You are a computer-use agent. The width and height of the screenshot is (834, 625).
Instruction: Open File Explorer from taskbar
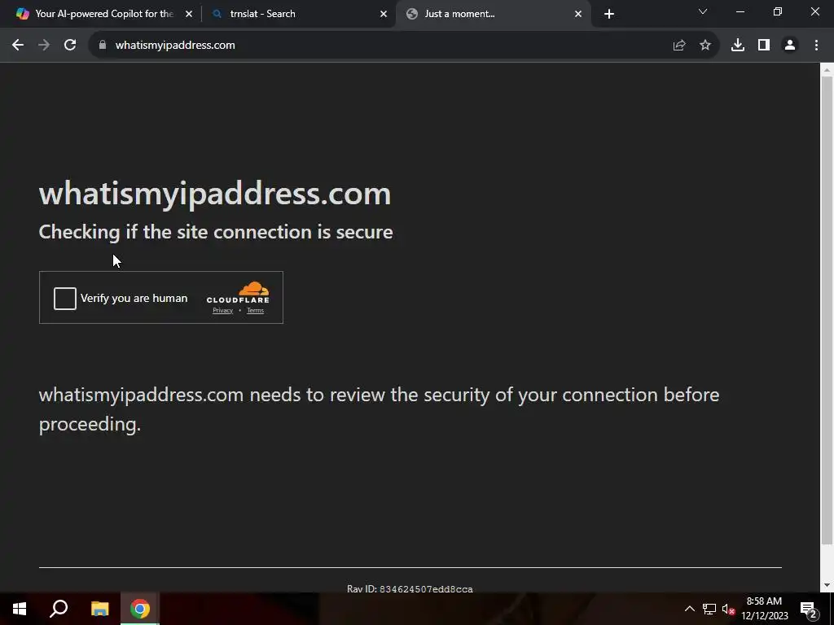click(x=99, y=609)
